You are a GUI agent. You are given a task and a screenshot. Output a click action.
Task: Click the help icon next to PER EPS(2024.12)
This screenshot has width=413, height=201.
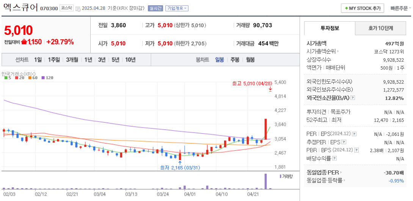pyautogui.click(x=354, y=134)
